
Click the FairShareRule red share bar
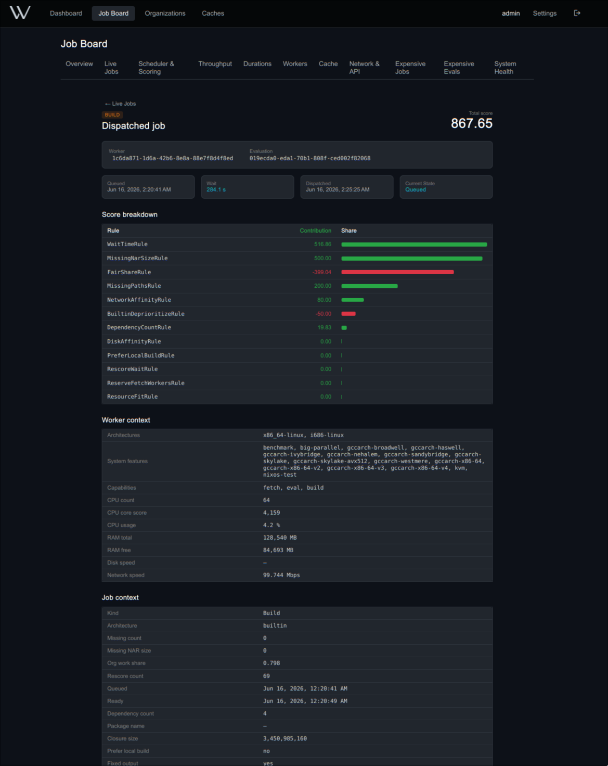pyautogui.click(x=397, y=272)
